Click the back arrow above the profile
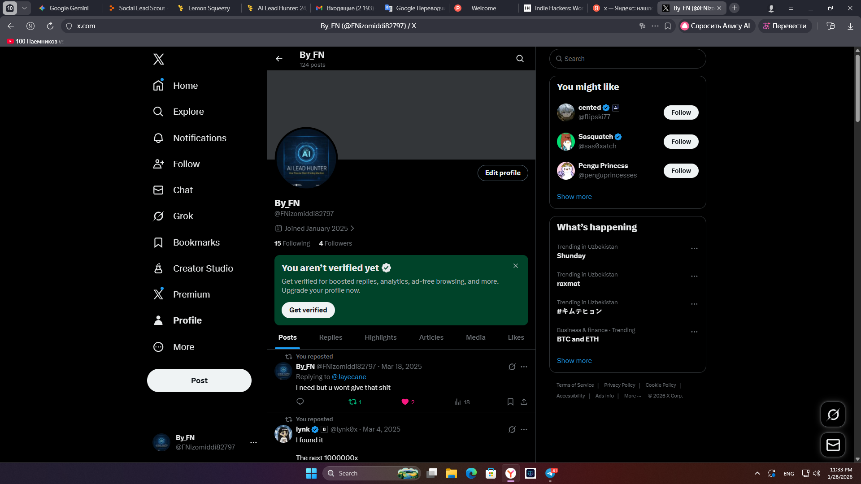This screenshot has width=861, height=484. [279, 59]
